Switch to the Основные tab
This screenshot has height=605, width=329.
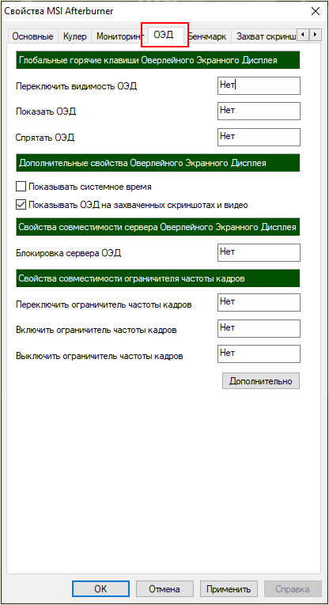32,36
